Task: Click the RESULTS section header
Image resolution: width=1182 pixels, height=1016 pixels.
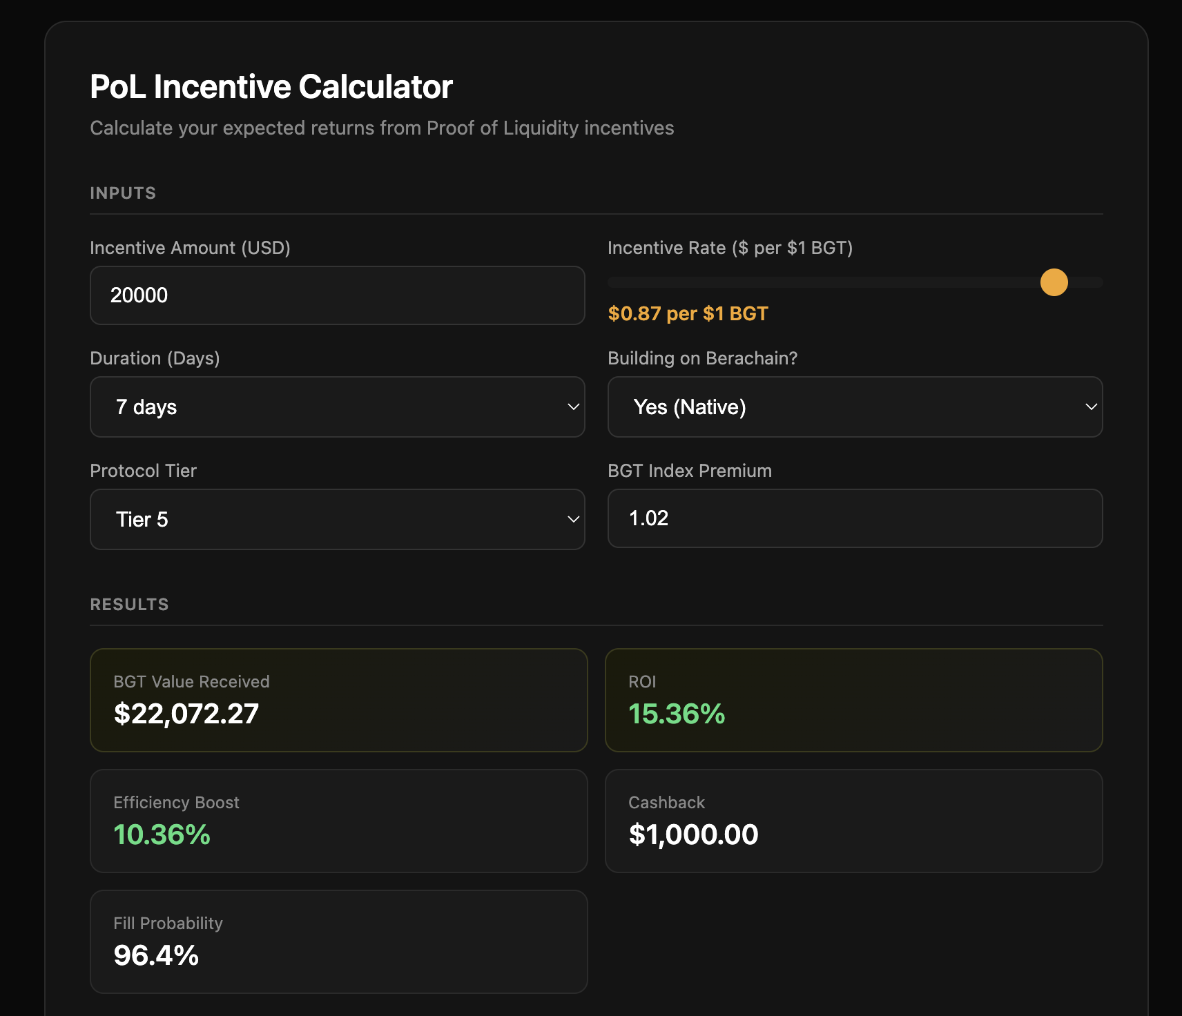Action: (x=129, y=605)
